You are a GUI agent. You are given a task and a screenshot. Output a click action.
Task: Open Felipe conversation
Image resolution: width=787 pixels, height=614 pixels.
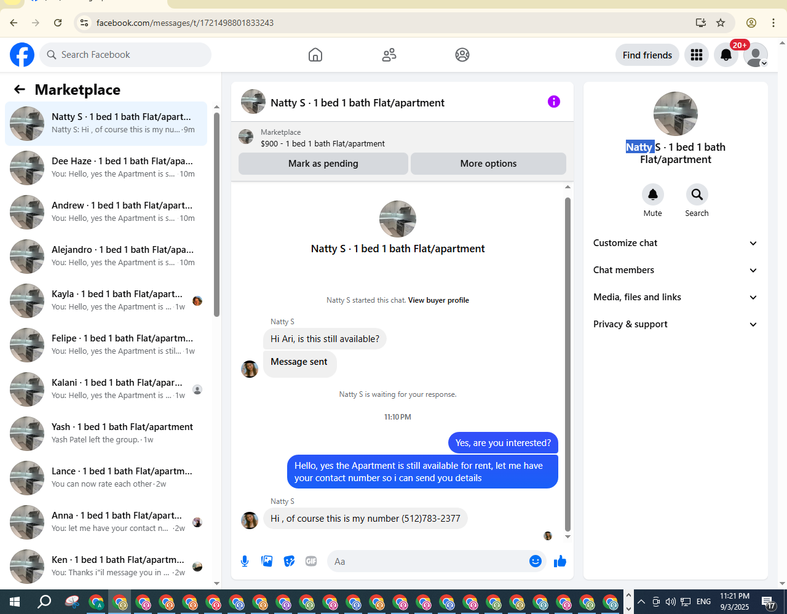tap(106, 345)
